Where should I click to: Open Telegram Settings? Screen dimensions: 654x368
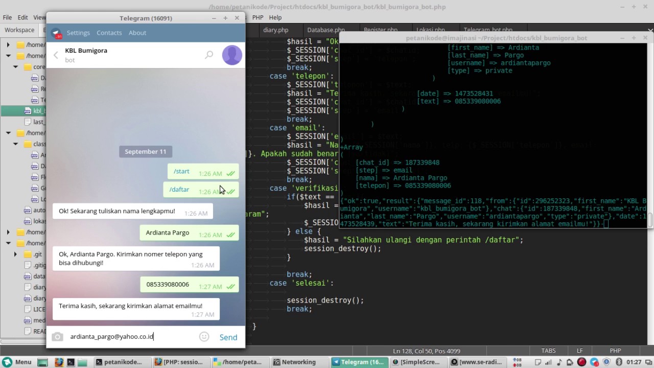pyautogui.click(x=78, y=33)
